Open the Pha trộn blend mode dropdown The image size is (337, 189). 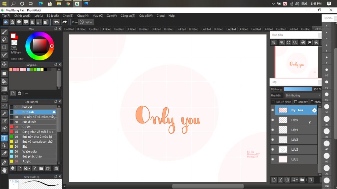[303, 95]
